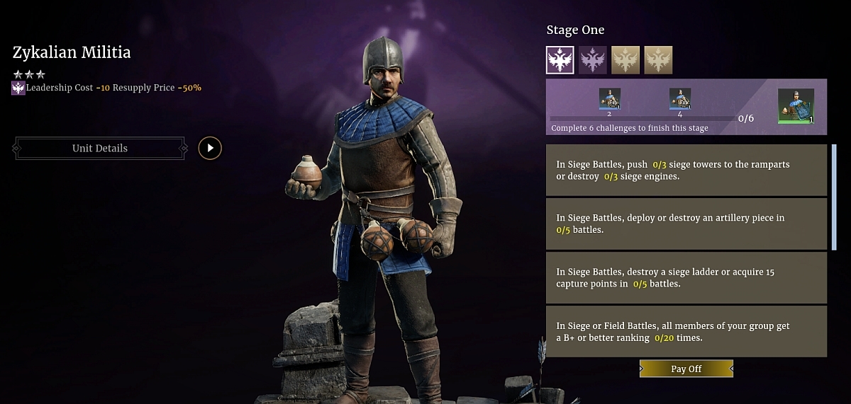Click the reward unit icon labeled 4
This screenshot has width=851, height=404.
tap(680, 99)
